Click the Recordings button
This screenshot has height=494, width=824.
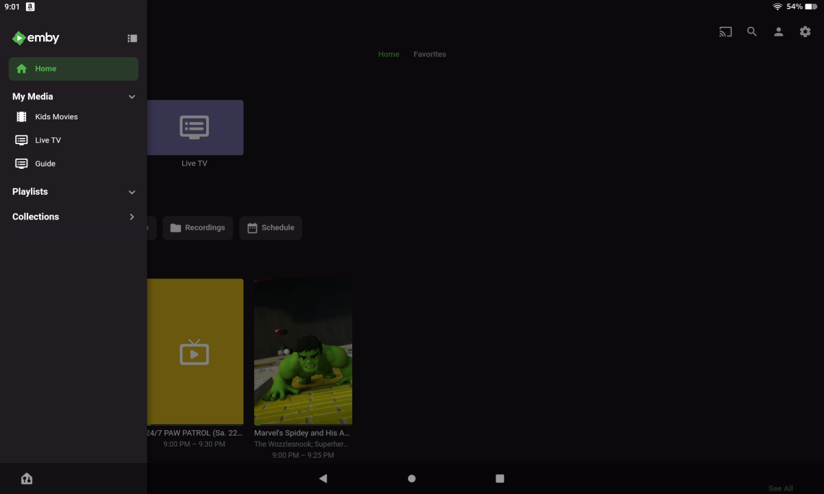click(198, 228)
